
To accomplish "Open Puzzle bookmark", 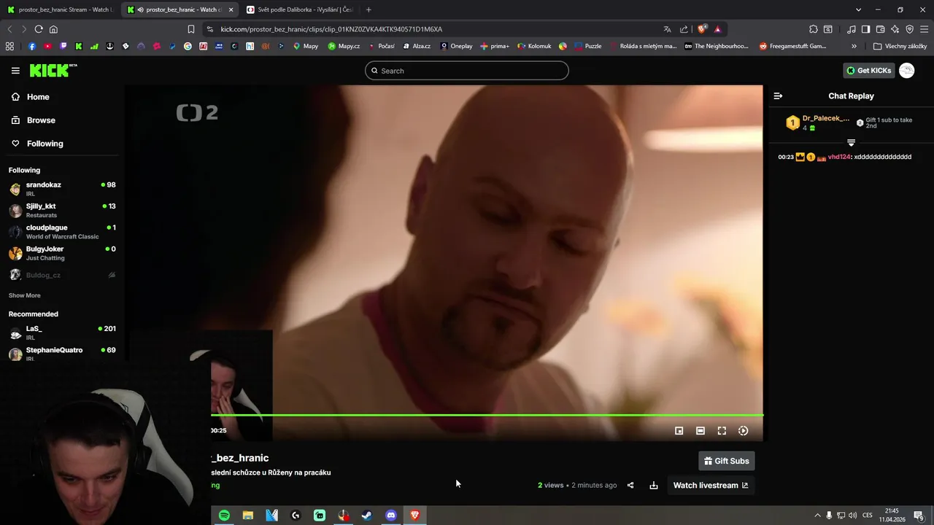I will click(588, 46).
